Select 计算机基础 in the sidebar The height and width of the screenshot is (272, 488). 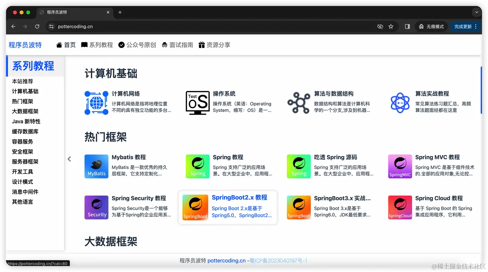pyautogui.click(x=25, y=91)
